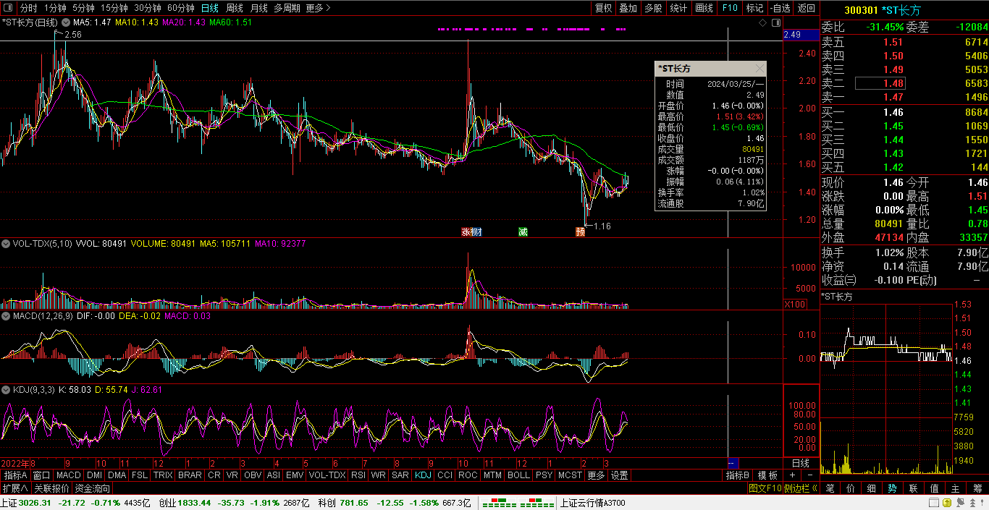Viewport: 989px width, 510px height.
Task: Collapse the main chart header dropdown arrow
Action: click(x=67, y=23)
